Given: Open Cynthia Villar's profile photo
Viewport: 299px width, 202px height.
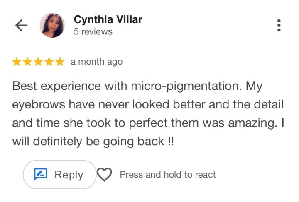Looking at the screenshot, I should tap(52, 25).
